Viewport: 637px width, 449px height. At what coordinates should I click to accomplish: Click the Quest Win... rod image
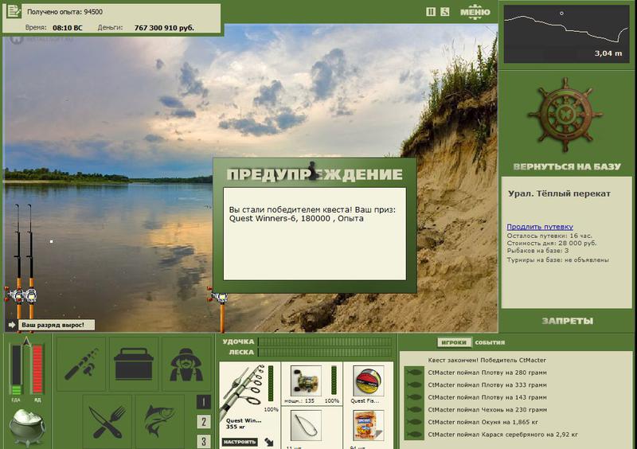coord(244,391)
